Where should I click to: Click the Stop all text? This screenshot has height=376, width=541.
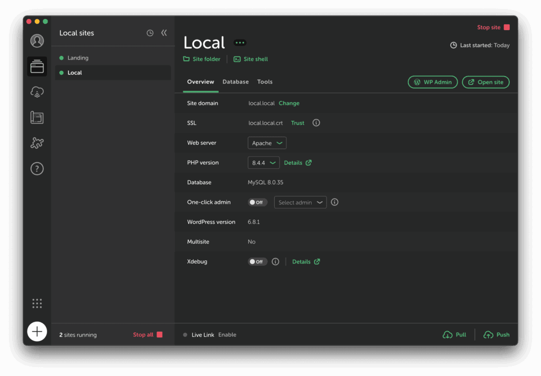click(143, 335)
